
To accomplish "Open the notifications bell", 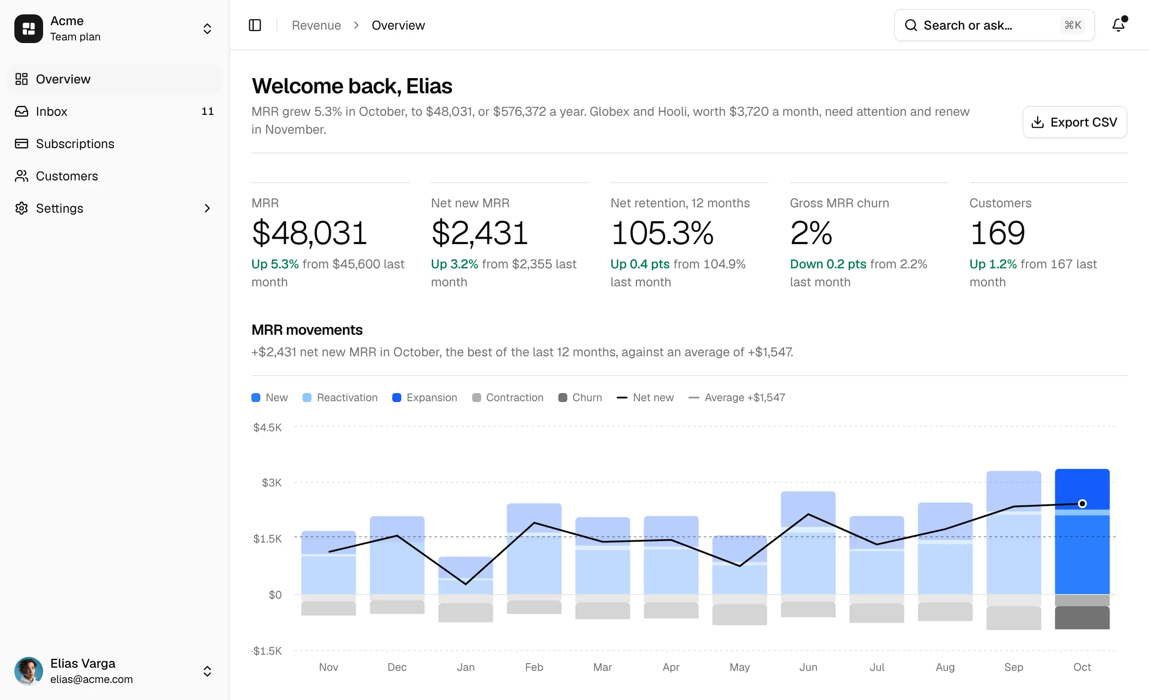I will pyautogui.click(x=1118, y=25).
